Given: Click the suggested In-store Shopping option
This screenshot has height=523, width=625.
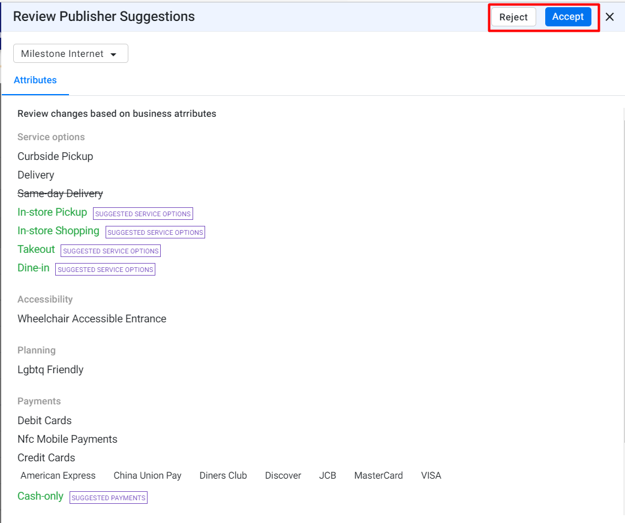Looking at the screenshot, I should point(58,231).
